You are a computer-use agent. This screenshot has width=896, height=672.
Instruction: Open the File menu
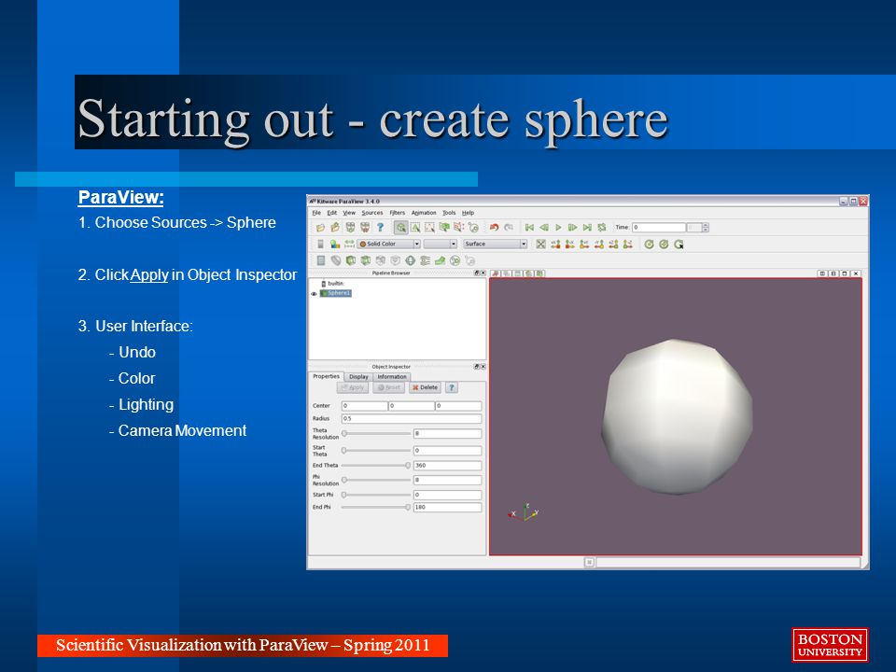pos(316,213)
